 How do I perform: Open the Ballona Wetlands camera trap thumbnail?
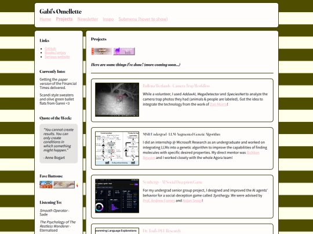click(117, 100)
